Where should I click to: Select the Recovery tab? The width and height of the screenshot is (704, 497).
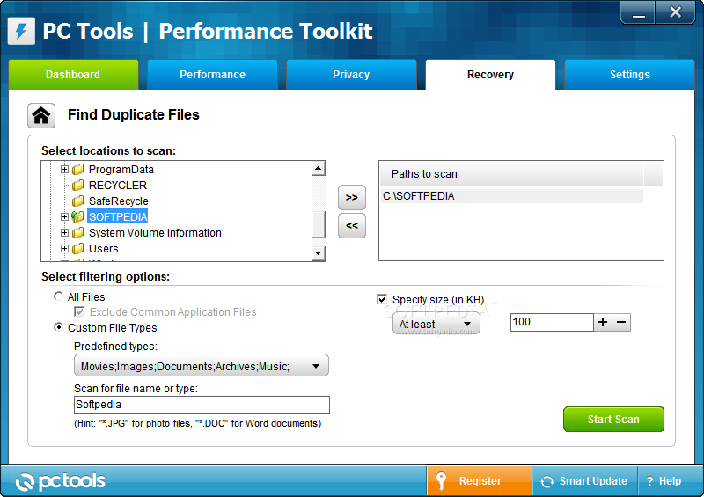click(x=490, y=75)
